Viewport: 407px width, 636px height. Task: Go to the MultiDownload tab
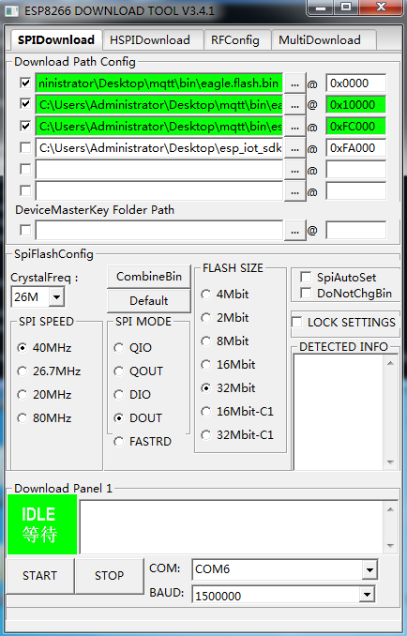pyautogui.click(x=324, y=39)
